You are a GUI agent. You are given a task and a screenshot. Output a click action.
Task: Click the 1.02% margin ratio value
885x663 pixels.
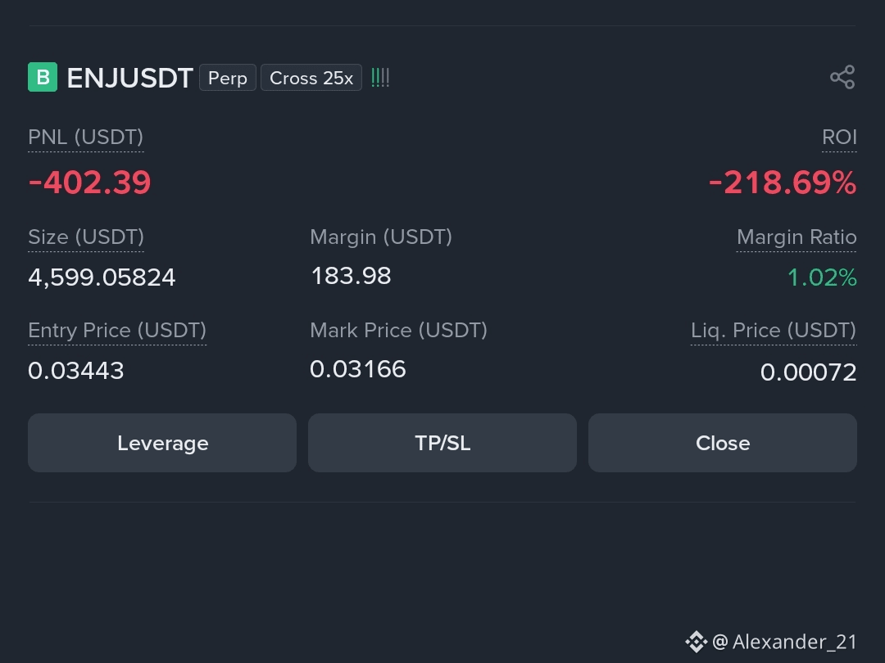(822, 277)
